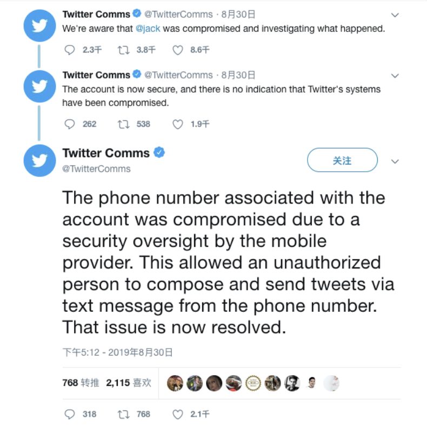The width and height of the screenshot is (427, 446).
Task: Like the first tweet with 8.6千 likes
Action: [178, 50]
